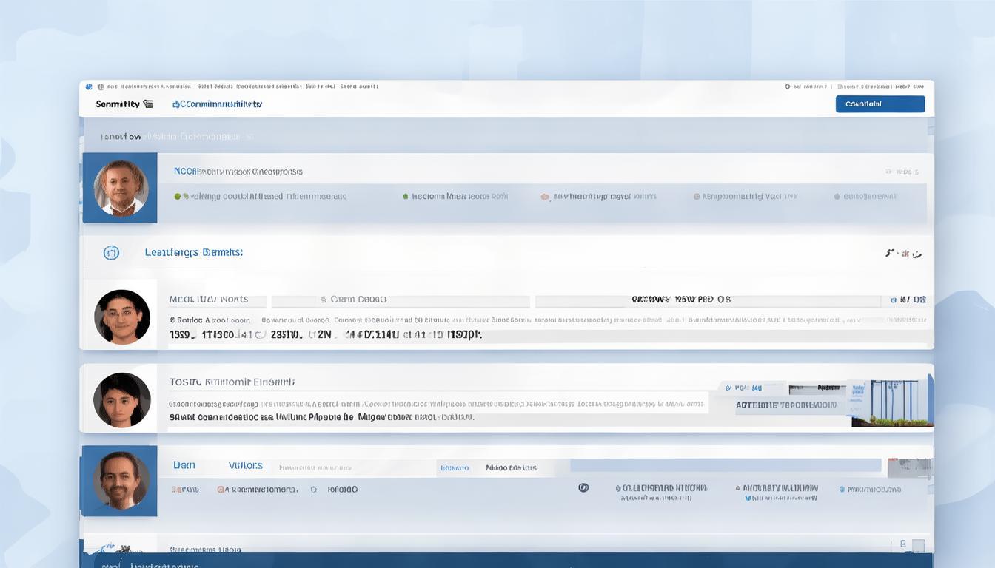995x568 pixels.
Task: Select the orange status dot in top profile card
Action: [545, 197]
